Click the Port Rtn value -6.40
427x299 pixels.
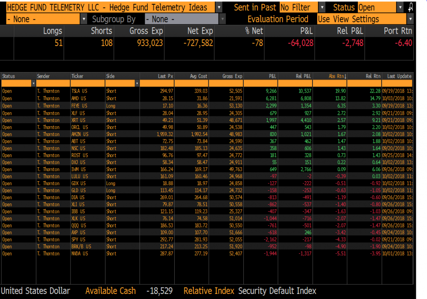(404, 43)
